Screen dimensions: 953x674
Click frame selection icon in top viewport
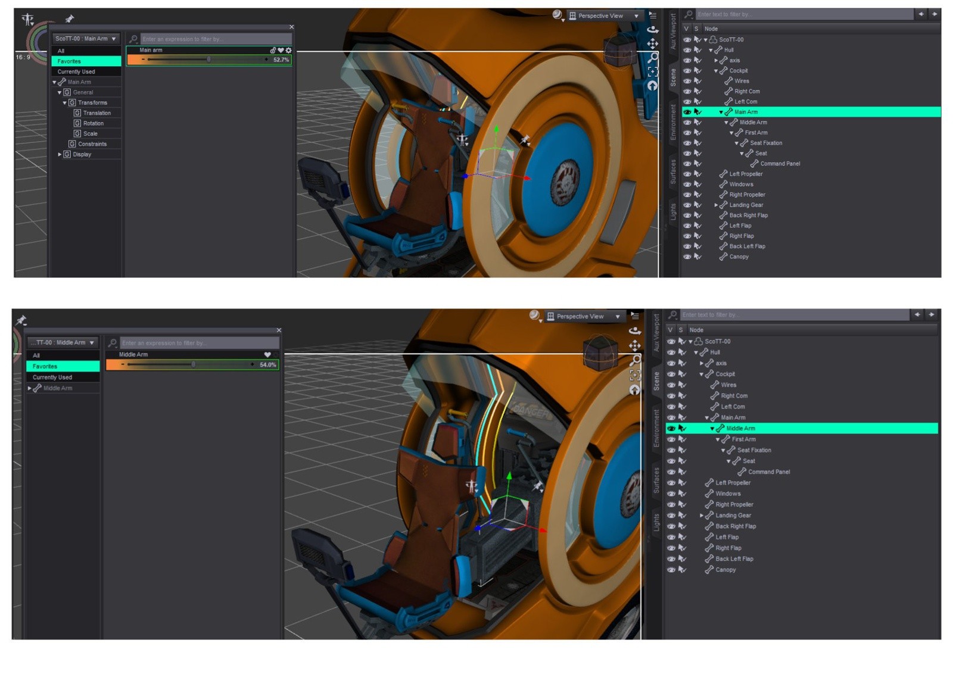pyautogui.click(x=653, y=71)
